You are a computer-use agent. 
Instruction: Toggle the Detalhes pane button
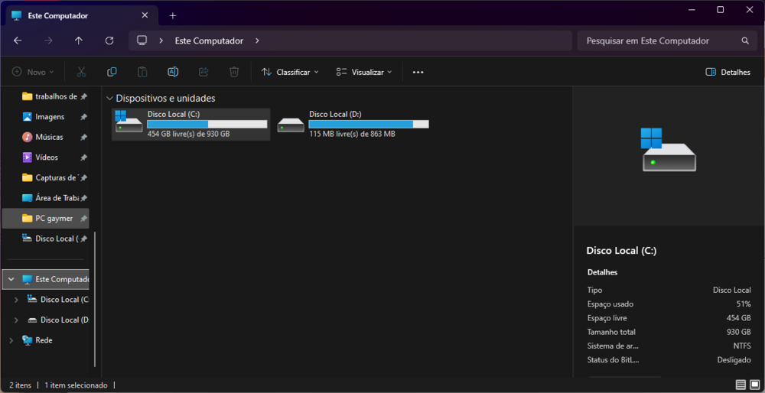[728, 72]
